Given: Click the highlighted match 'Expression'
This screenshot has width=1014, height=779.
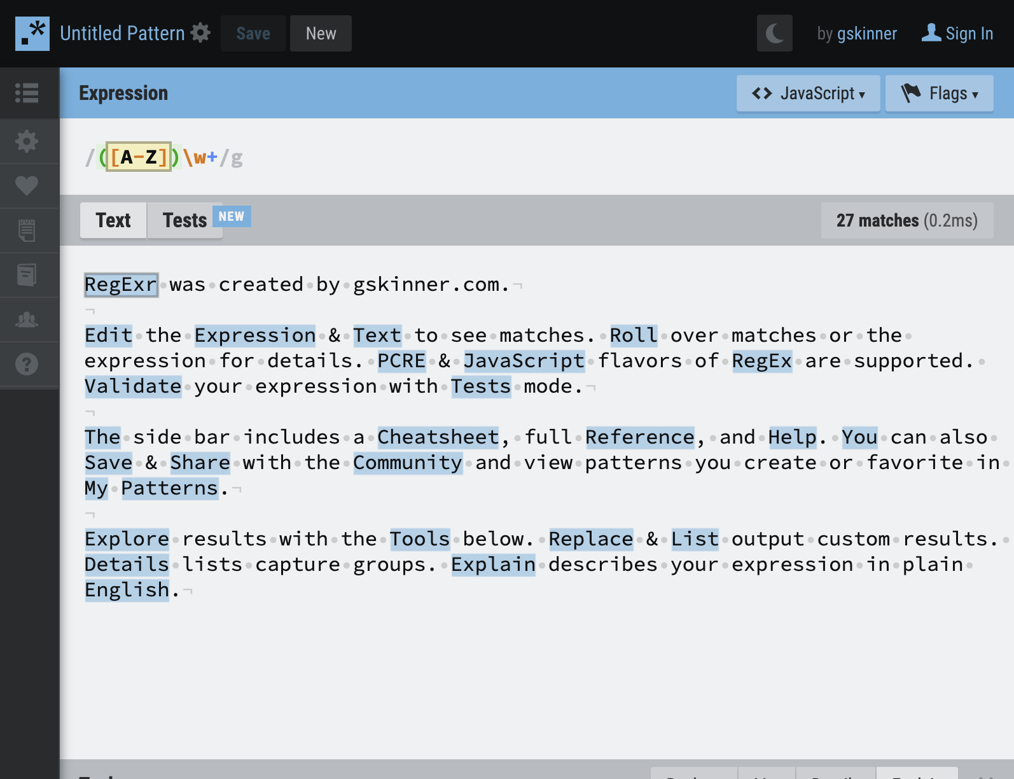Looking at the screenshot, I should (x=255, y=335).
